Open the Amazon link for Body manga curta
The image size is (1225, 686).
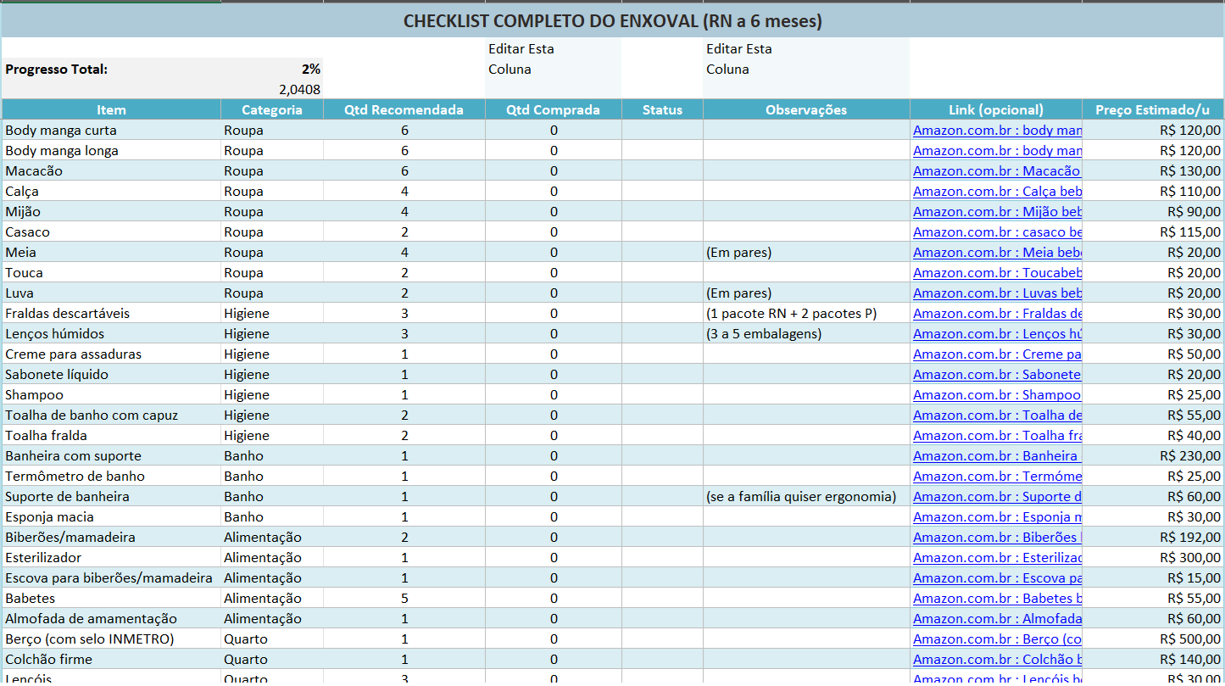[983, 130]
